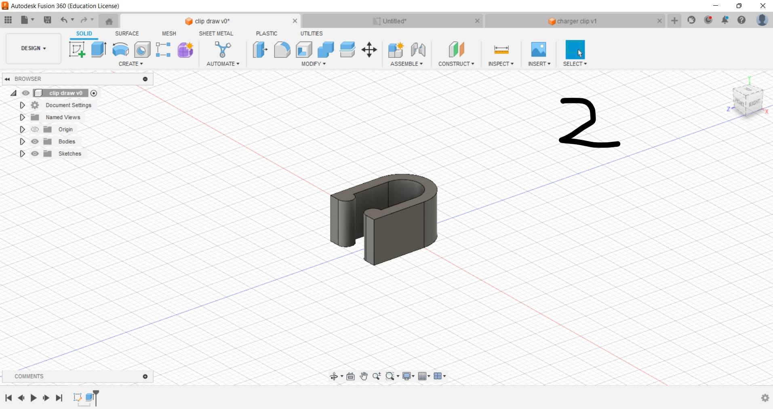Select the Offset Face tool
Screen dimensions: 773x409
pos(348,50)
